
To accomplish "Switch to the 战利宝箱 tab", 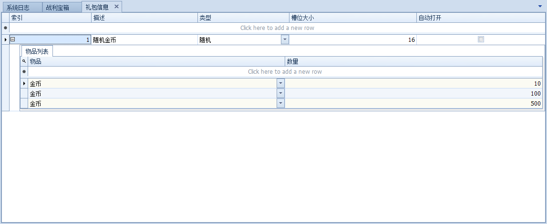I will click(57, 8).
